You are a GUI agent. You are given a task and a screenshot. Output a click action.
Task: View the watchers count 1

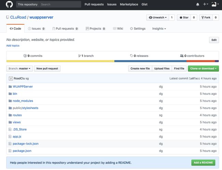[172, 17]
